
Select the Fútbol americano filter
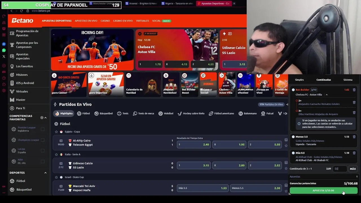pos(221,113)
